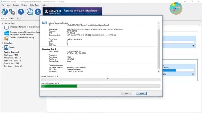This screenshot has height=113, width=202.
Task: Click the End Sector 1,026,047 sidebar entry
Action: 13,66
